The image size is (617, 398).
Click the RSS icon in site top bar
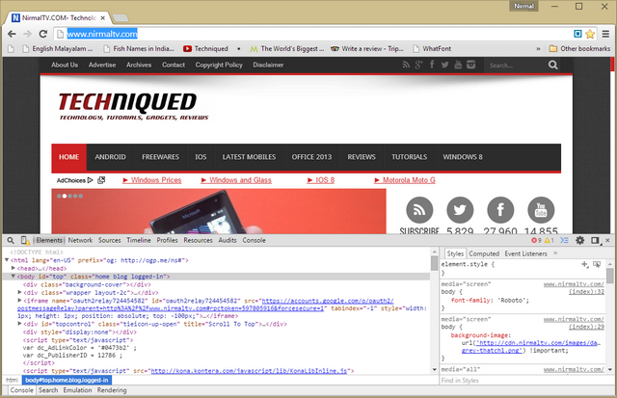[x=406, y=65]
